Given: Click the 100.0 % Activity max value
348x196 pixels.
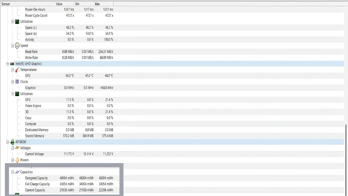Looking at the screenshot, I should pyautogui.click(x=109, y=40).
